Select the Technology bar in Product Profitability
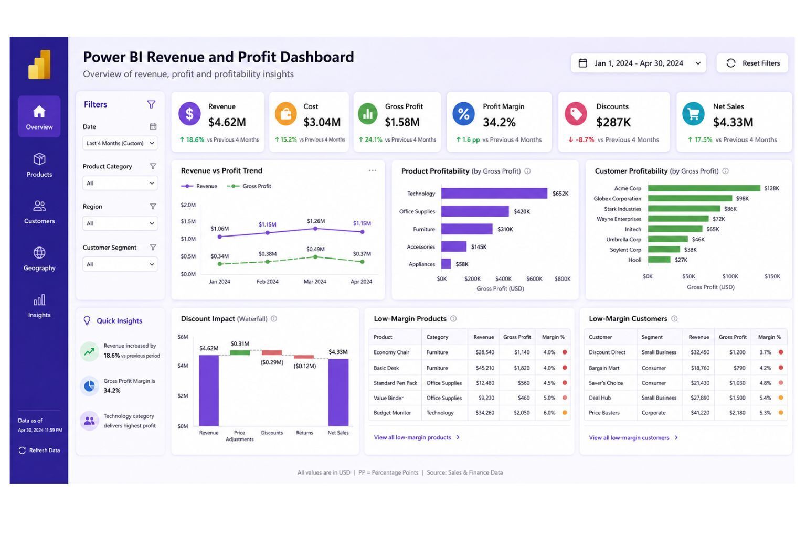The width and height of the screenshot is (806, 537). tap(494, 194)
